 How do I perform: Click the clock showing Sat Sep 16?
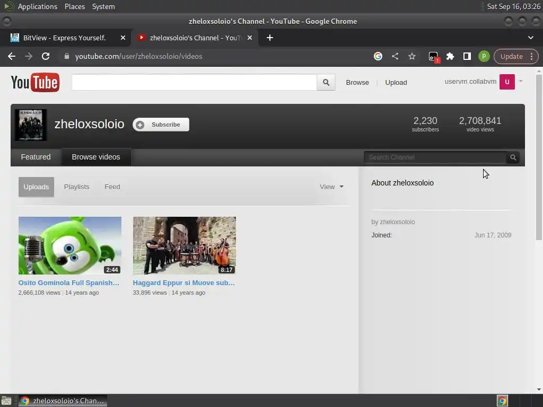[513, 6]
